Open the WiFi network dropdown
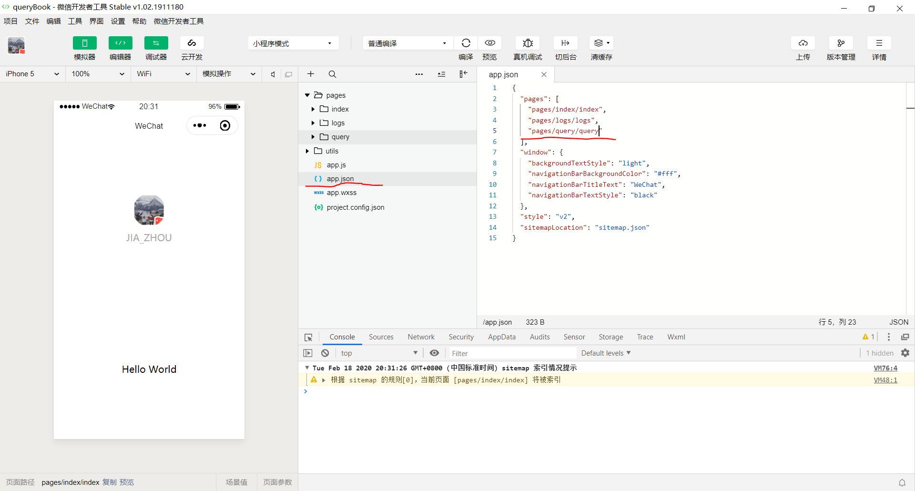This screenshot has width=915, height=491. pos(163,74)
